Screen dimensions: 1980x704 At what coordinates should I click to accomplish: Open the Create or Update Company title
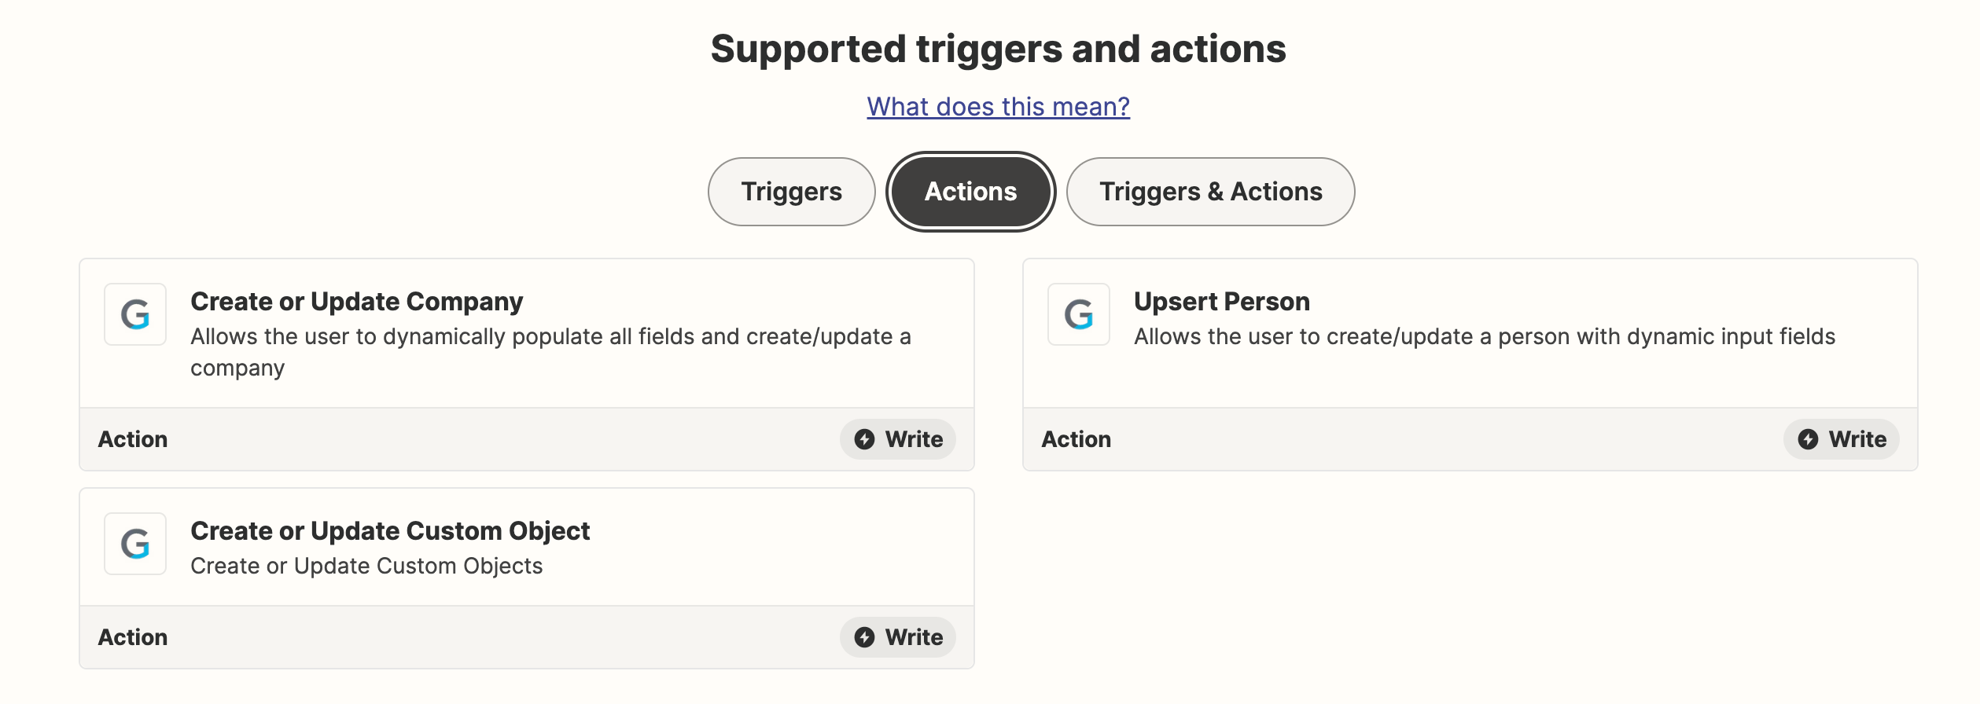[356, 302]
